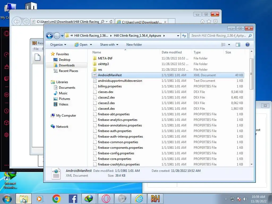Click the androidsupportmultidexversion text file icon

point(95,81)
